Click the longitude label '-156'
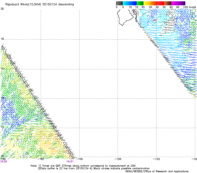197x173 pixels. (118, 159)
